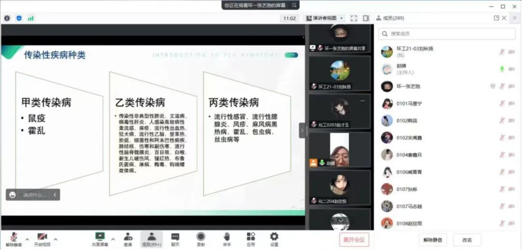This screenshot has width=522, height=250.
Task: Click the meeting info icon
Action: click(7, 18)
